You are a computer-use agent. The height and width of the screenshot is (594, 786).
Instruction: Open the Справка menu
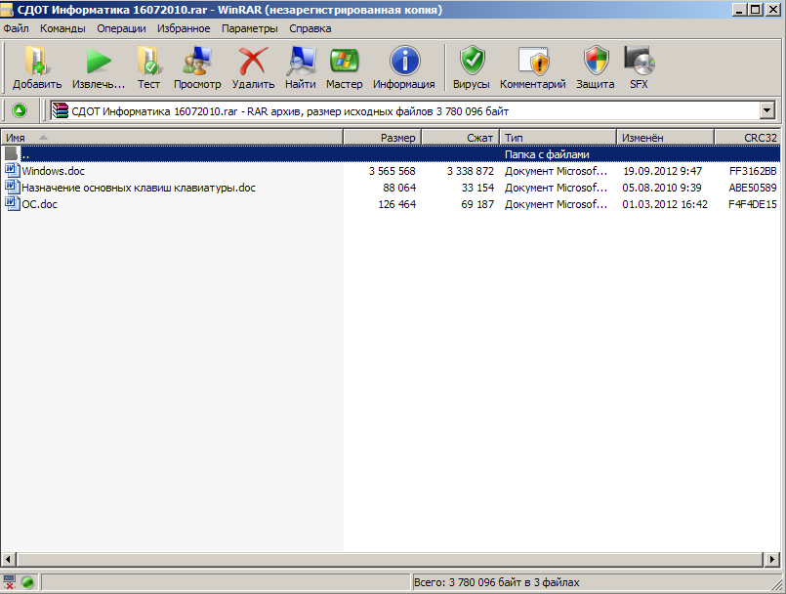point(310,28)
